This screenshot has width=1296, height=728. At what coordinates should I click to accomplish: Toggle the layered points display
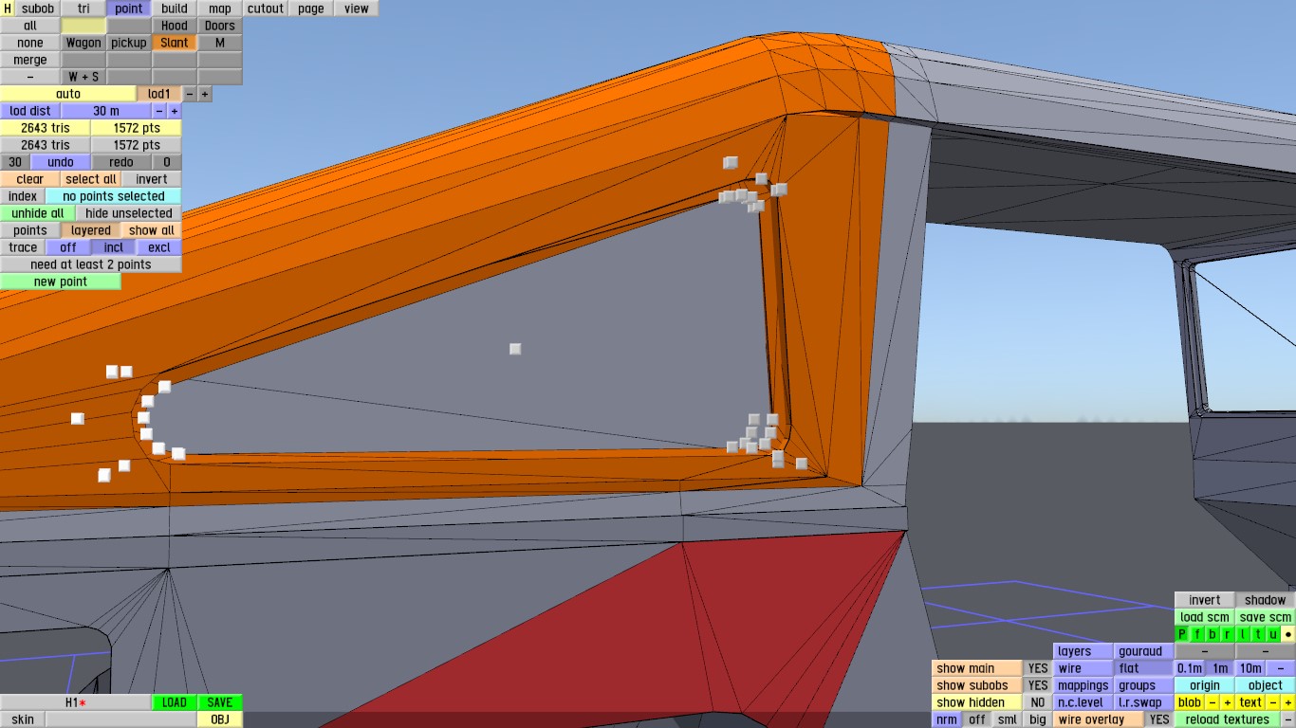(x=91, y=230)
